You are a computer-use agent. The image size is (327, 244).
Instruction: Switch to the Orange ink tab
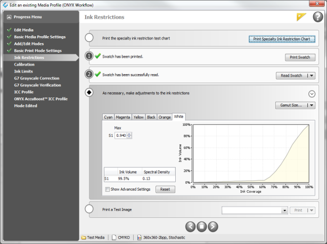click(x=165, y=117)
